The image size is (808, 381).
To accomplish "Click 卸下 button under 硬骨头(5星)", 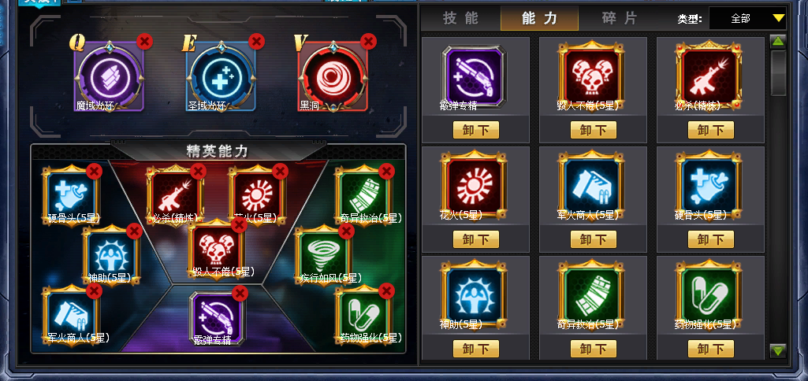I will click(x=710, y=239).
